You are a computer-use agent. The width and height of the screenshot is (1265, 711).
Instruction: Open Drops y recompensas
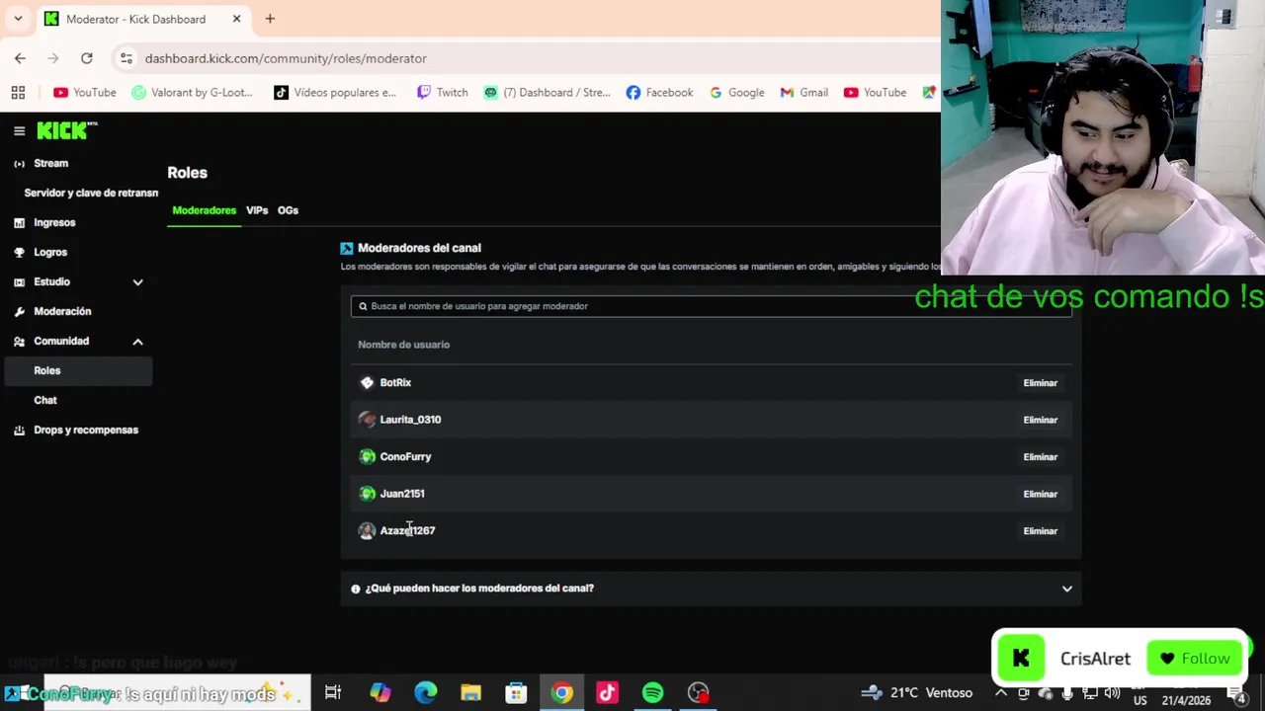click(86, 430)
